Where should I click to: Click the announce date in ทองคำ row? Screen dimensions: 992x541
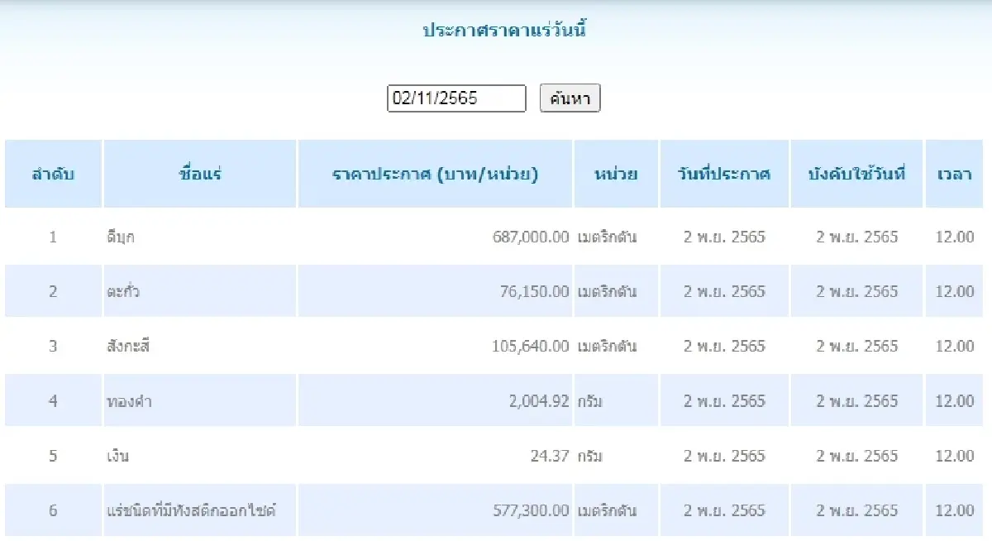click(x=724, y=401)
